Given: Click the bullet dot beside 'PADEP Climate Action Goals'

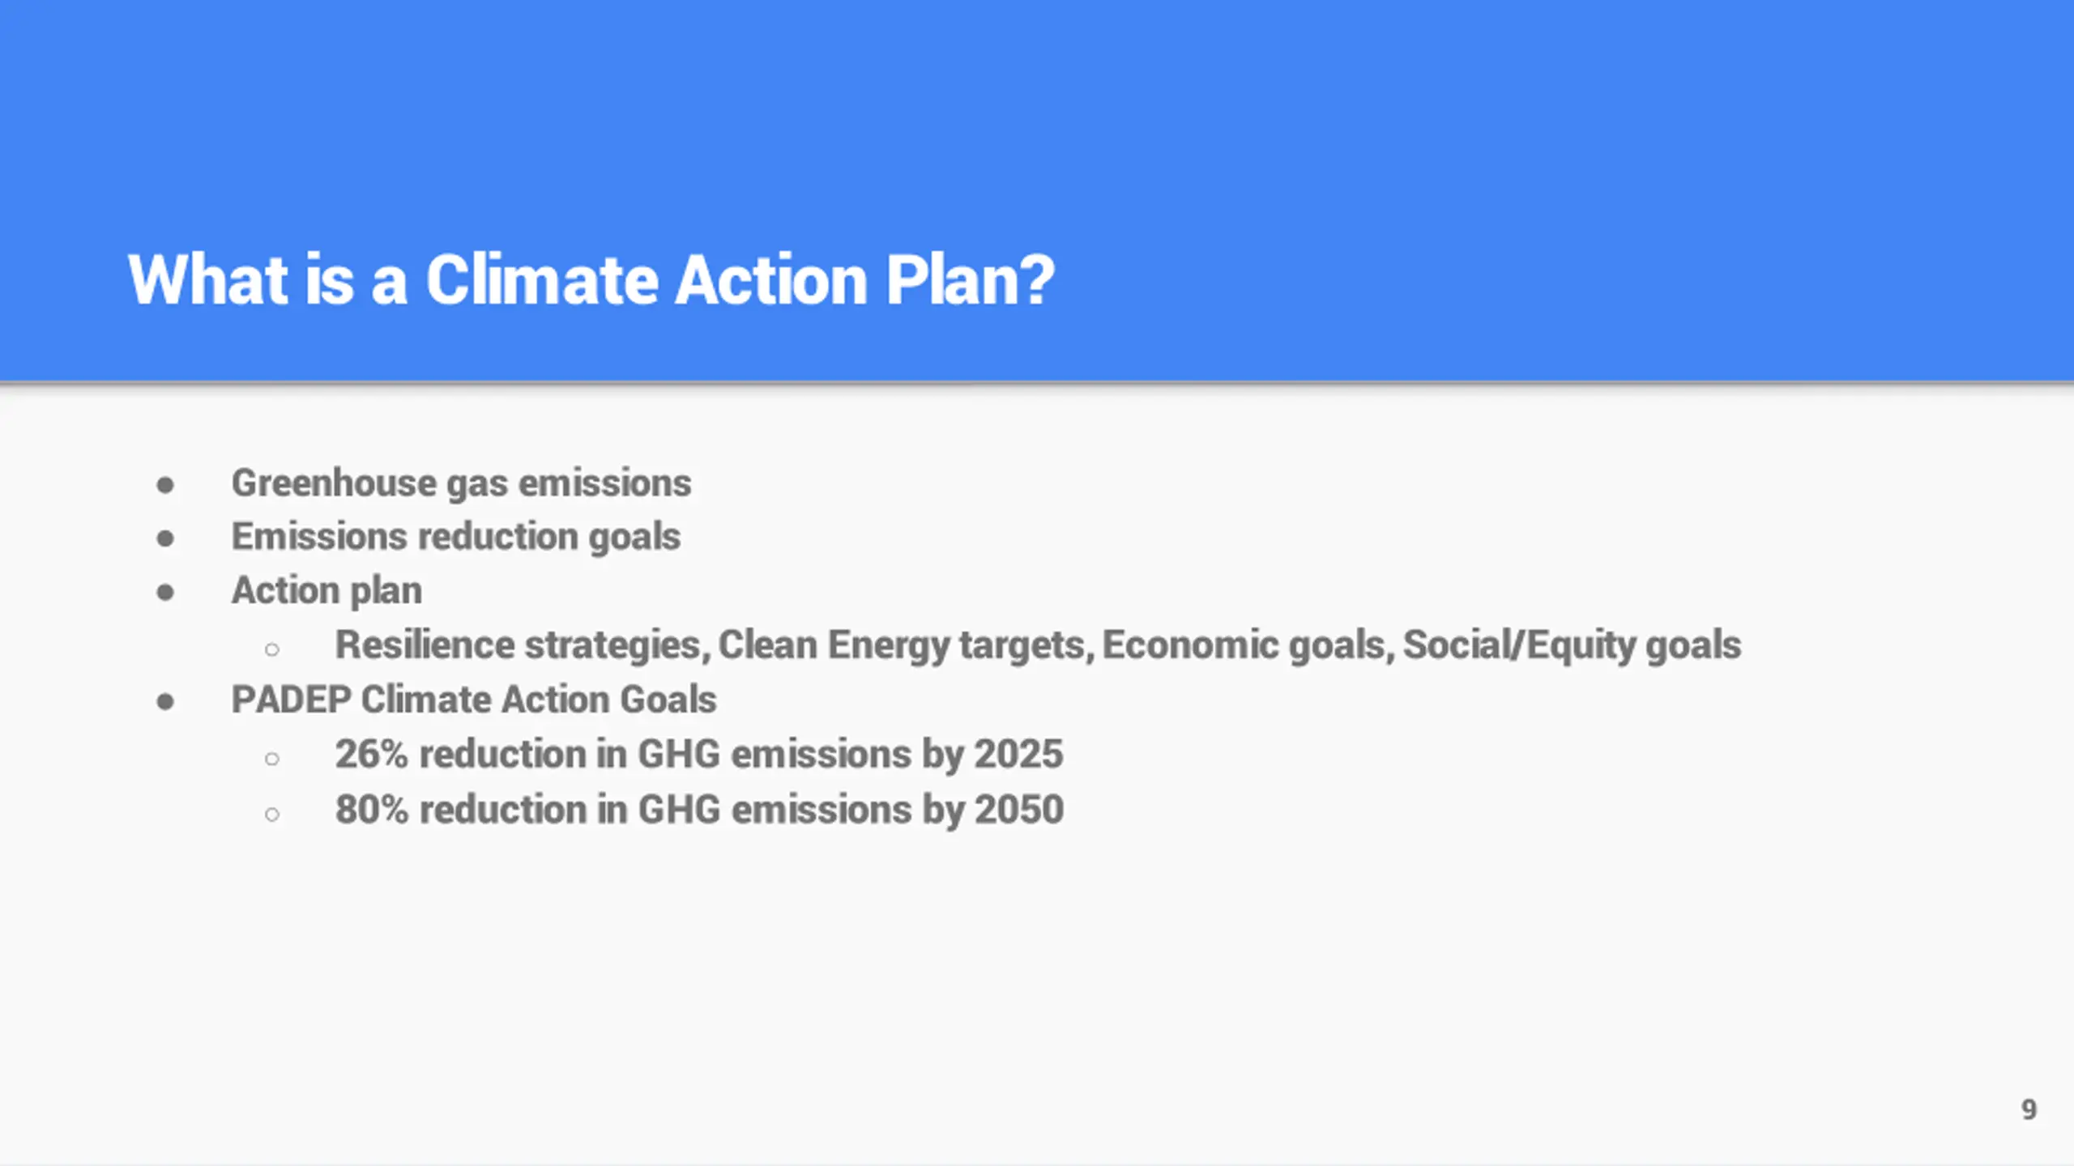Looking at the screenshot, I should point(165,701).
